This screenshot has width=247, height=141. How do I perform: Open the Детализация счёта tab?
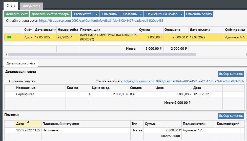[20, 63]
